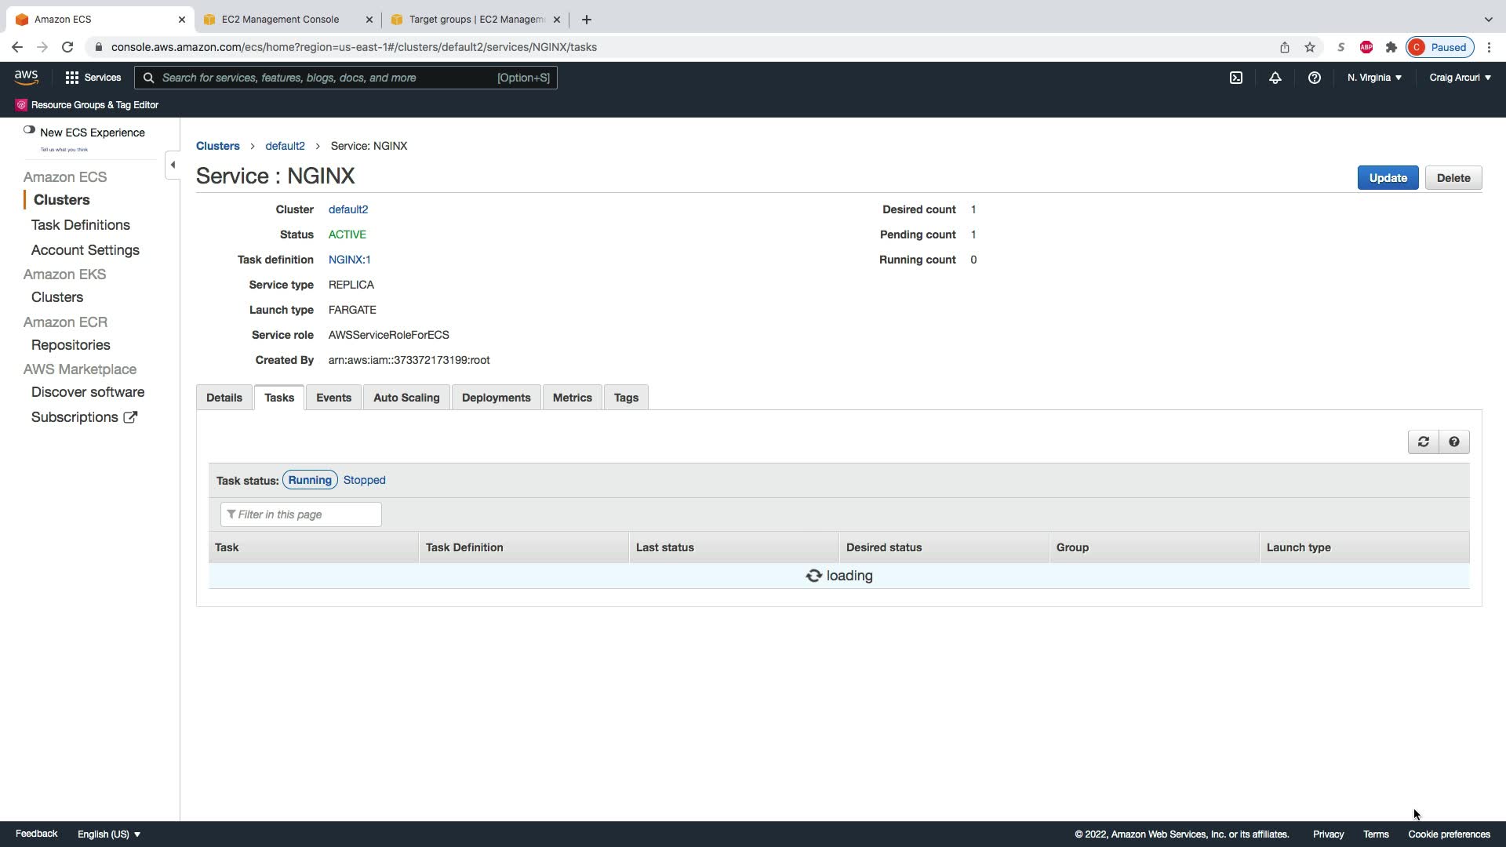Image resolution: width=1506 pixels, height=847 pixels.
Task: Refresh the tasks list
Action: coord(1423,442)
